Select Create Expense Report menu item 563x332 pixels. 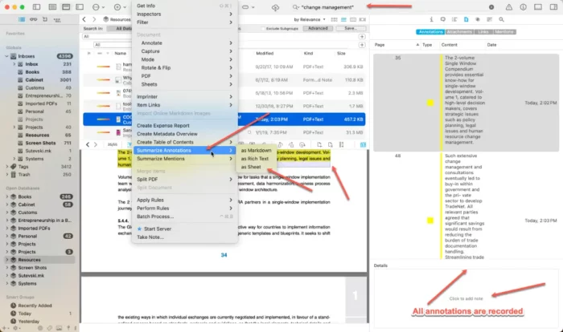[x=184, y=126]
